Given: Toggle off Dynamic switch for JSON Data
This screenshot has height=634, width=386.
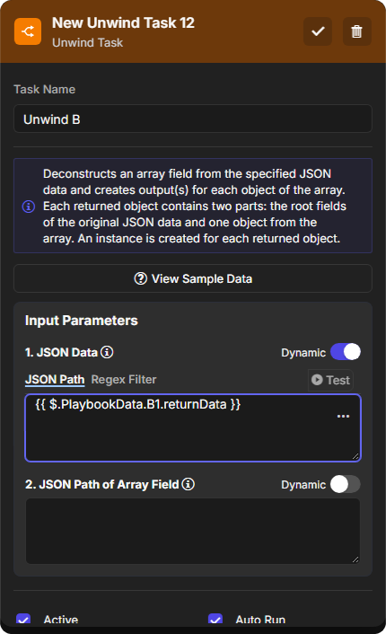Looking at the screenshot, I should coord(346,352).
